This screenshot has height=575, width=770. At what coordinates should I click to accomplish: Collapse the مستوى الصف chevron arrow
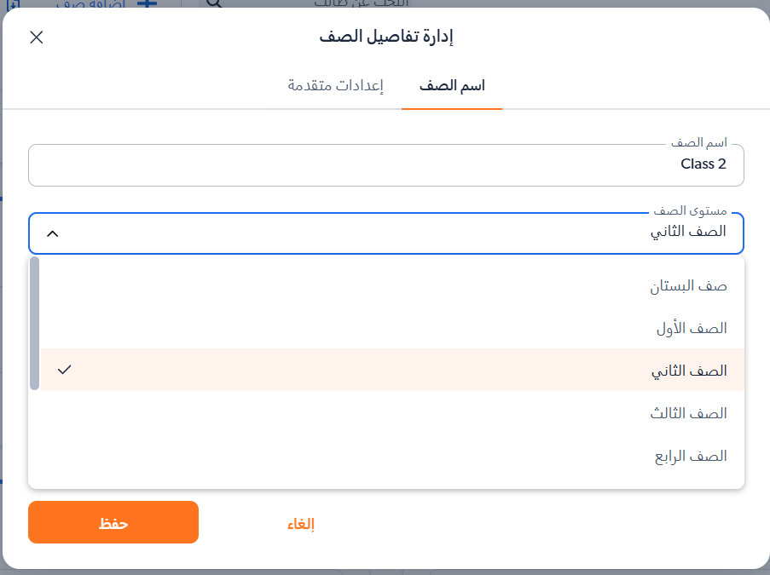click(x=52, y=233)
